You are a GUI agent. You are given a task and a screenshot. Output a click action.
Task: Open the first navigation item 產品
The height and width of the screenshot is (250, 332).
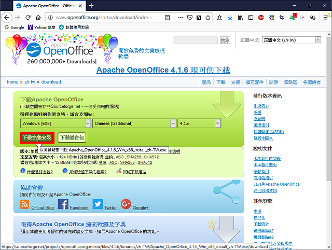(x=206, y=82)
